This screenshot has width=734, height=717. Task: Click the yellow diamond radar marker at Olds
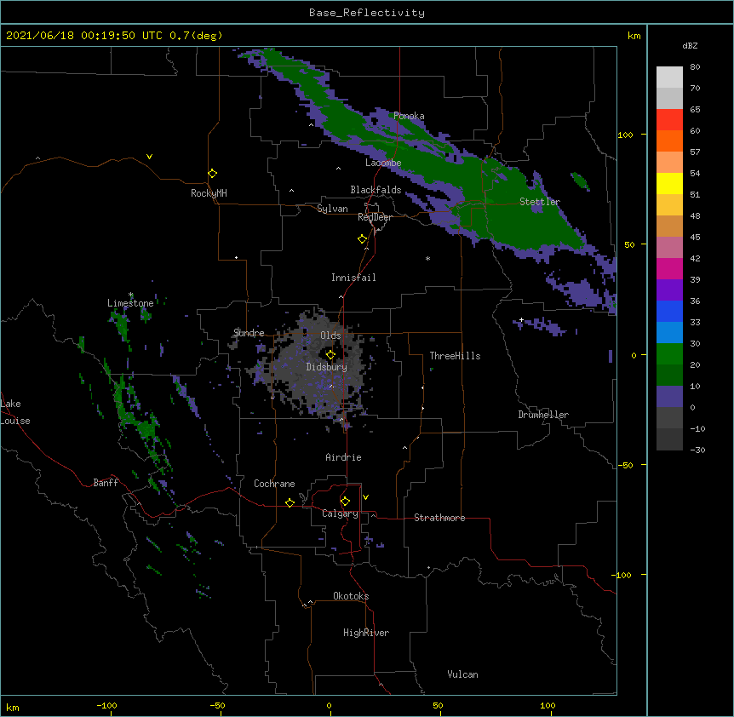click(x=330, y=355)
